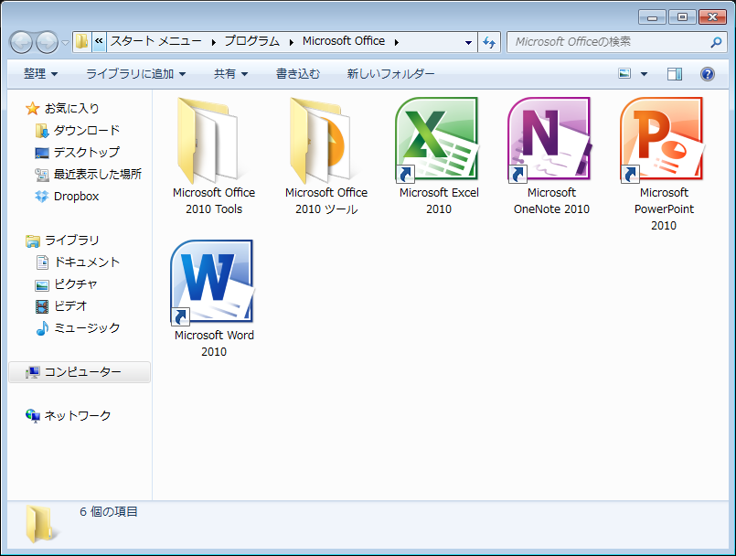Click the "6 個の項目" status text
Image resolution: width=736 pixels, height=556 pixels.
[109, 512]
